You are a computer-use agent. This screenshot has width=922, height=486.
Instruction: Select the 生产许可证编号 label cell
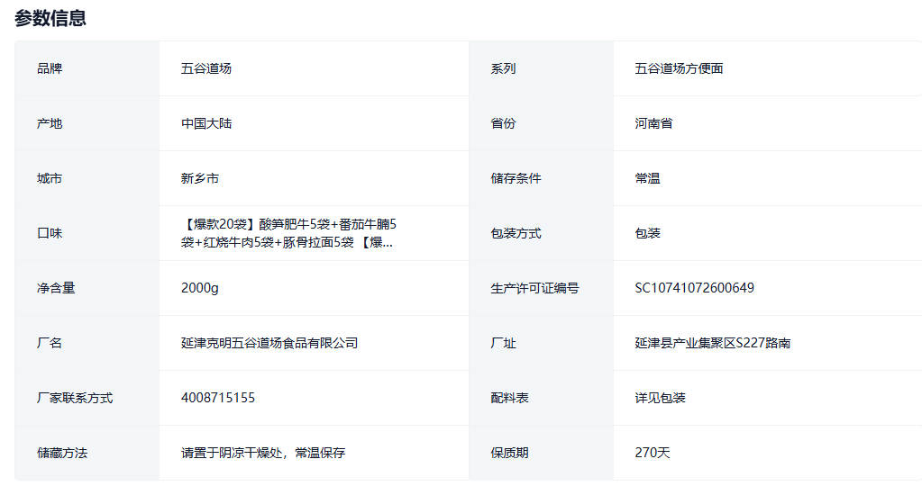pyautogui.click(x=541, y=288)
